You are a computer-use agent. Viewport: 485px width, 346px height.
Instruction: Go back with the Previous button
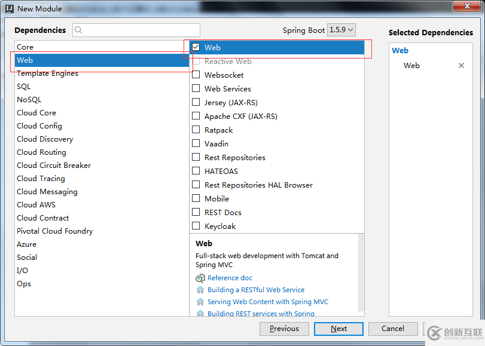(x=284, y=329)
